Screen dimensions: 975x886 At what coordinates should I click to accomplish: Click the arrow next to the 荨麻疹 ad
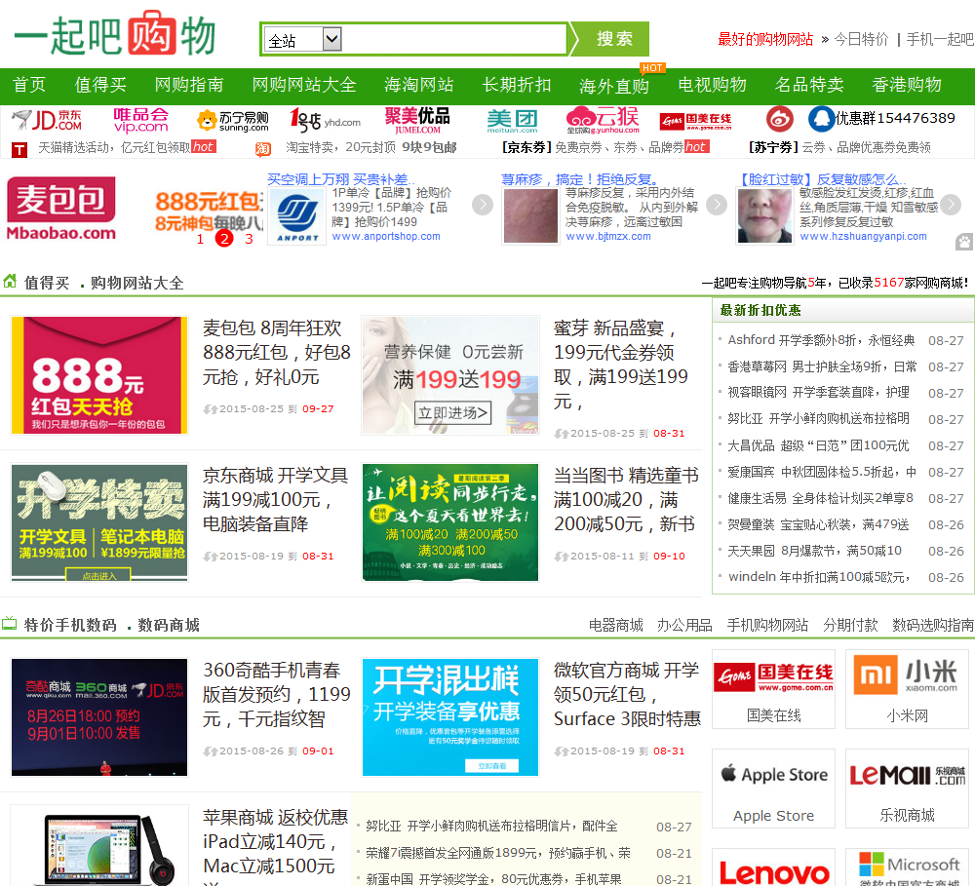tap(717, 205)
